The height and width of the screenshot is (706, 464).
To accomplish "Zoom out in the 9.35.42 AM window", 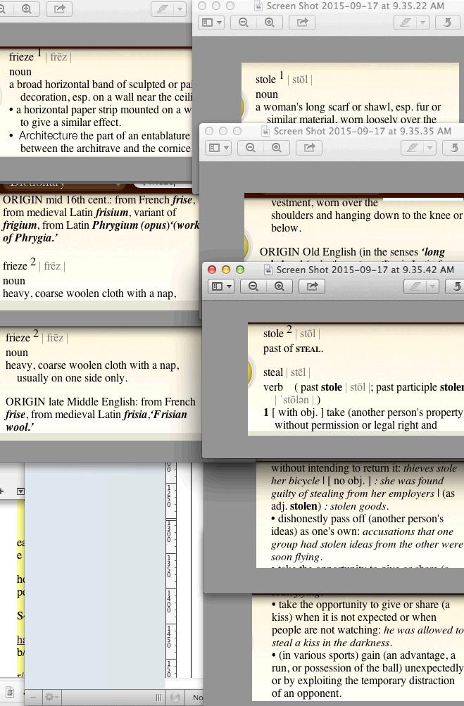I will (253, 286).
